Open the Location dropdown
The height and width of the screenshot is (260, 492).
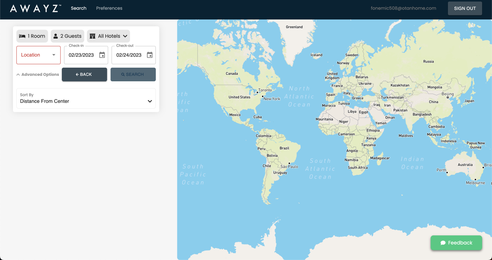coord(38,55)
